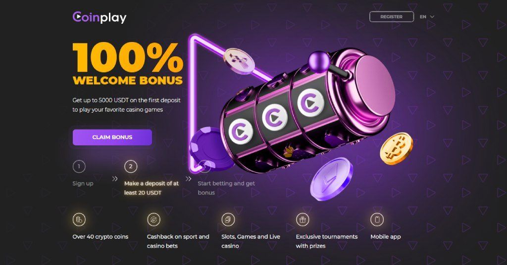Click the crypto coins stack icon
The image size is (507, 265).
79,220
